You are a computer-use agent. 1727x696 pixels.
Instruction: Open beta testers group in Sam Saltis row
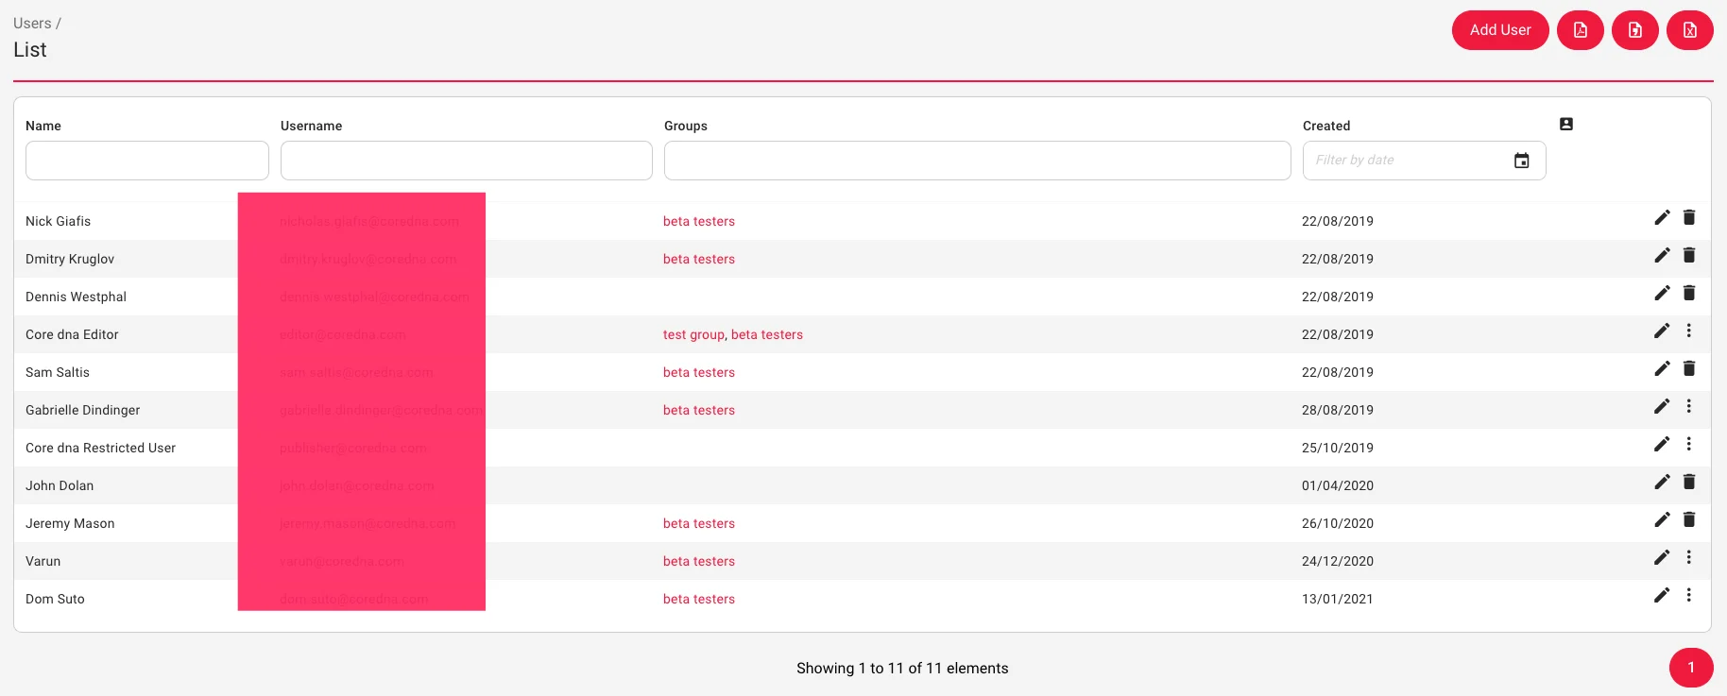pyautogui.click(x=699, y=372)
